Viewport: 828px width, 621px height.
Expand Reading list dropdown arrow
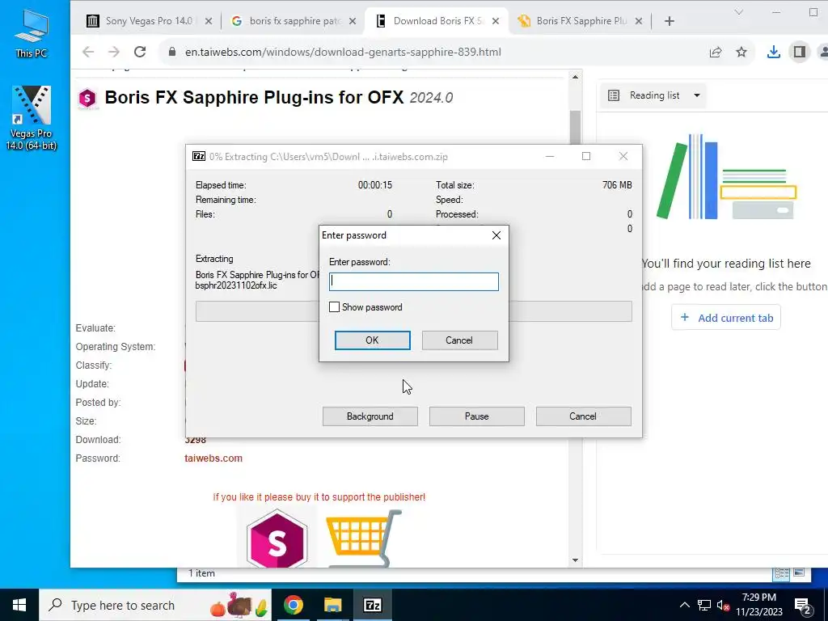696,95
